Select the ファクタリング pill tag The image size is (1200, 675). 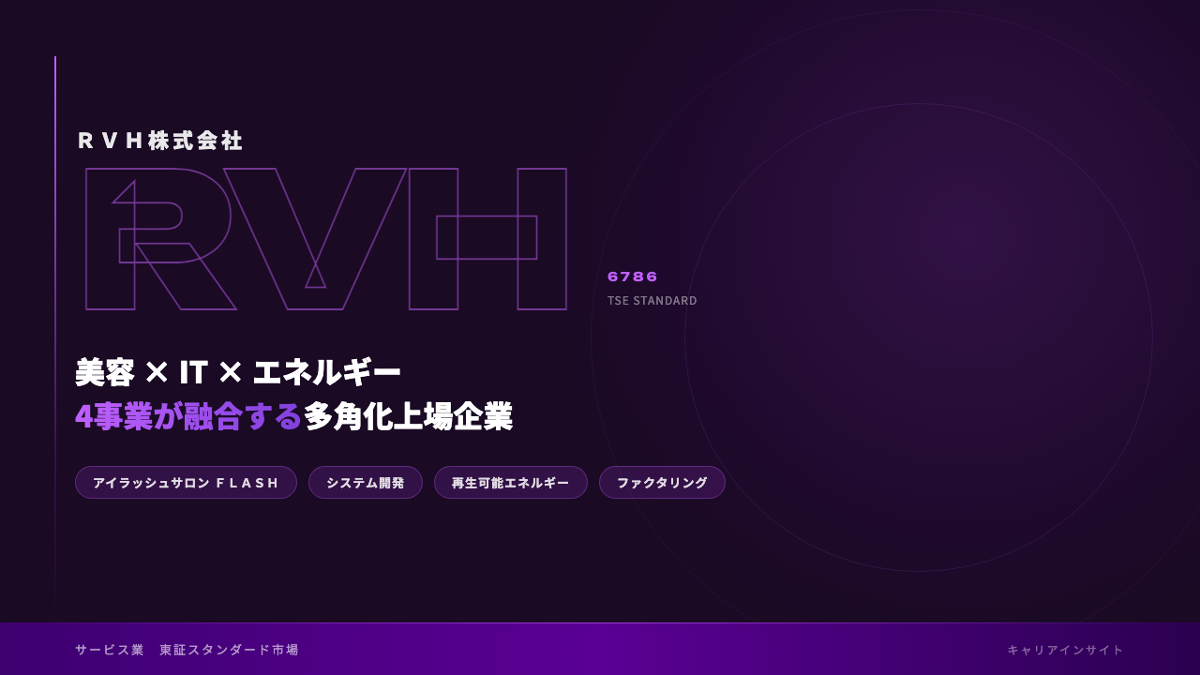click(x=662, y=483)
